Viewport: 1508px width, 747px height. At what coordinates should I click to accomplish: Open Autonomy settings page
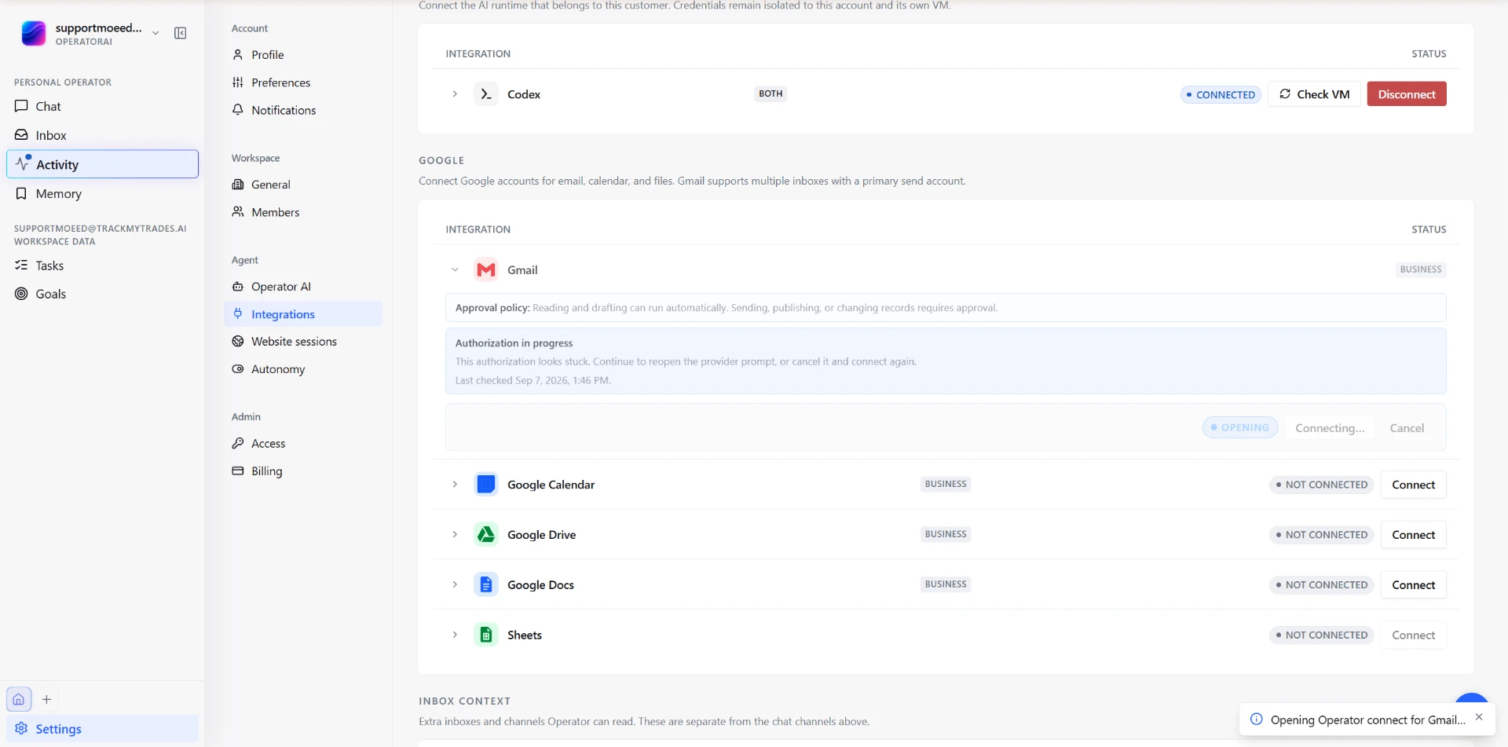(x=303, y=369)
